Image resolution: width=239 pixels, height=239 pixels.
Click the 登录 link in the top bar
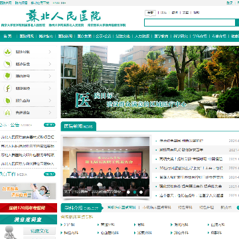pyautogui.click(x=230, y=3)
